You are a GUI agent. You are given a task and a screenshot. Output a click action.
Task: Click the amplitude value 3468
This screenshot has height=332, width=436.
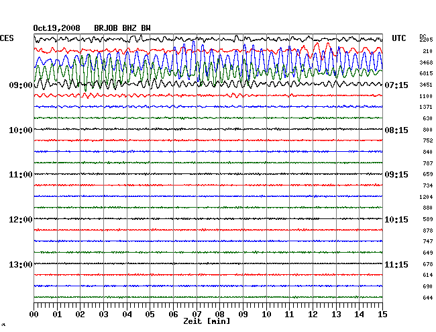(426, 63)
